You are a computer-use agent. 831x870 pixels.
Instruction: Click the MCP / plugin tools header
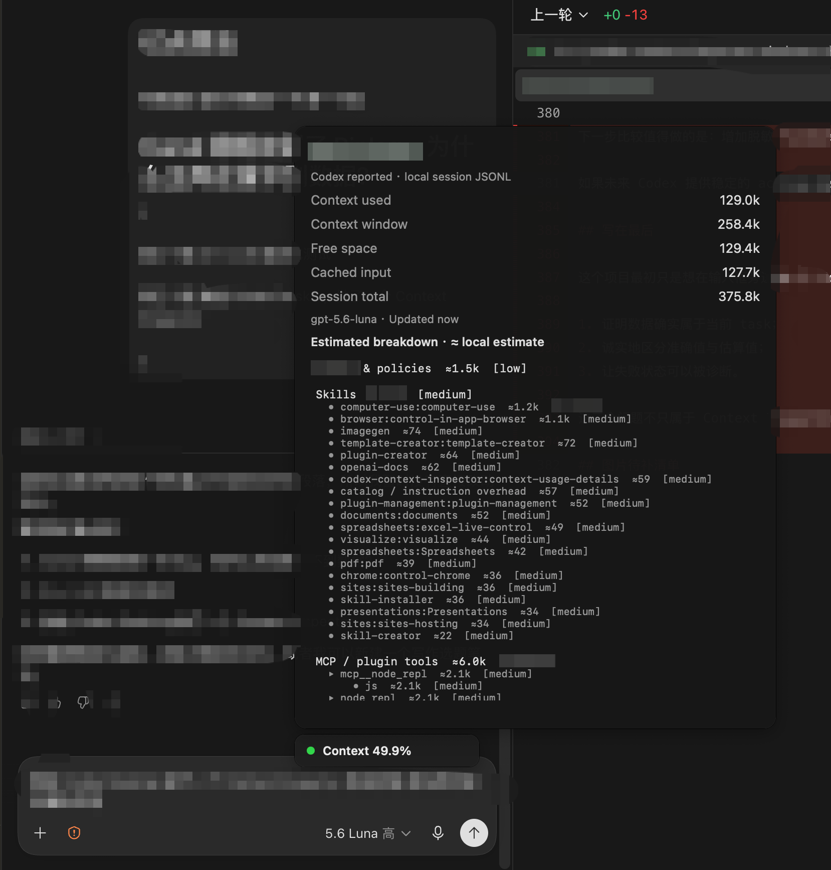tap(435, 661)
